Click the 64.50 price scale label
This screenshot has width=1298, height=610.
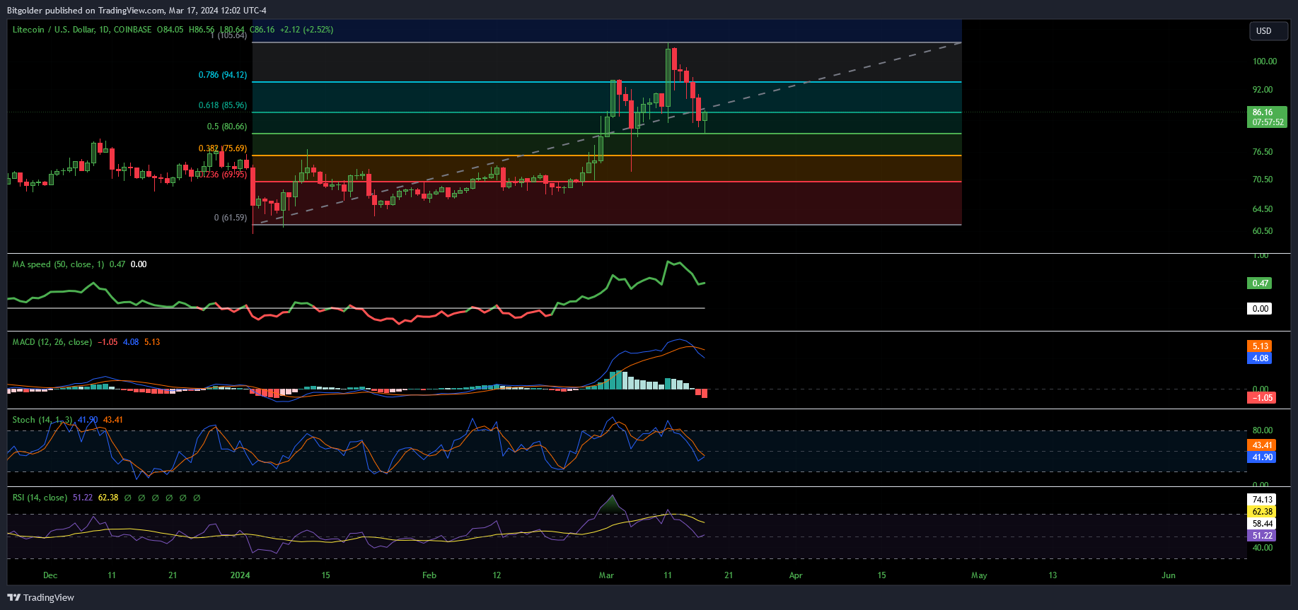pos(1263,209)
